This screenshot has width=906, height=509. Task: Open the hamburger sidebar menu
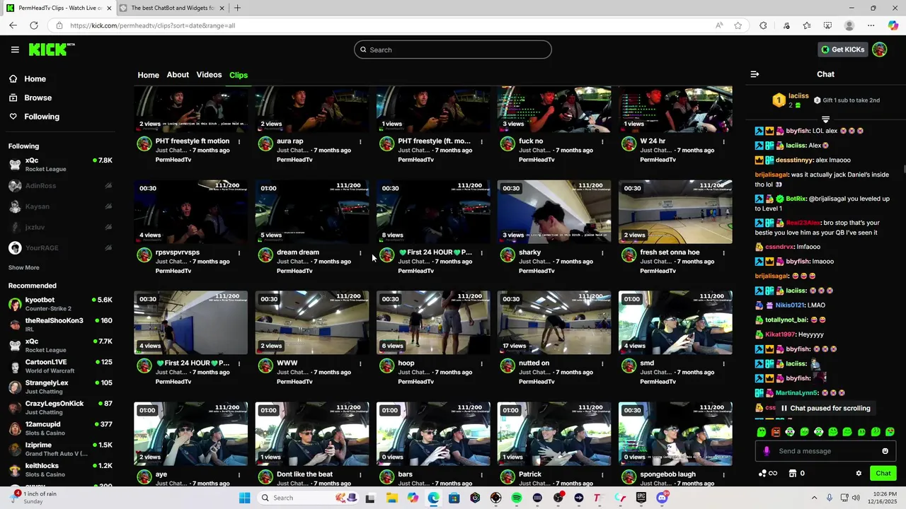coord(15,49)
